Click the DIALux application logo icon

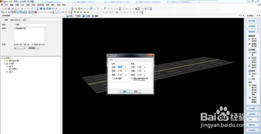(2, 1)
